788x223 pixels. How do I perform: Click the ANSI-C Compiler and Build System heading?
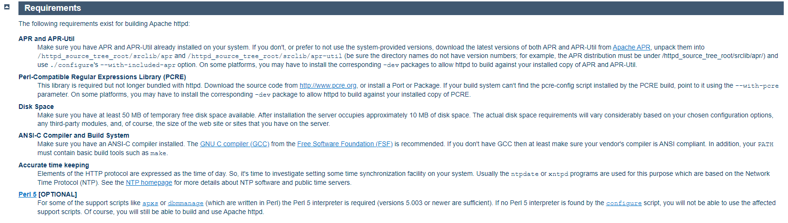[74, 135]
